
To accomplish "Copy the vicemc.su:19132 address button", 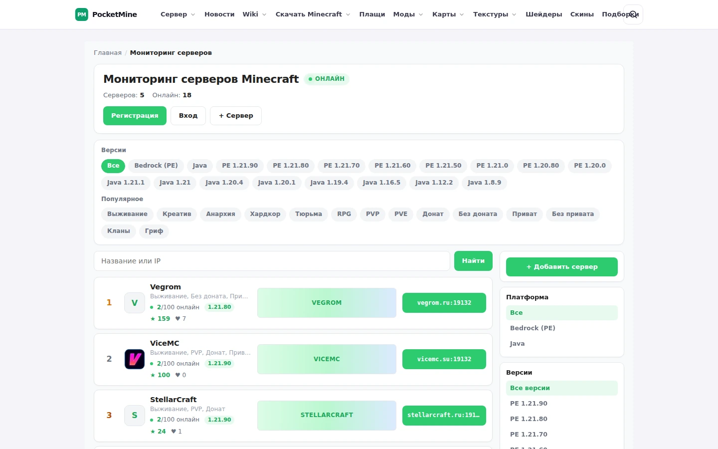I will click(444, 359).
